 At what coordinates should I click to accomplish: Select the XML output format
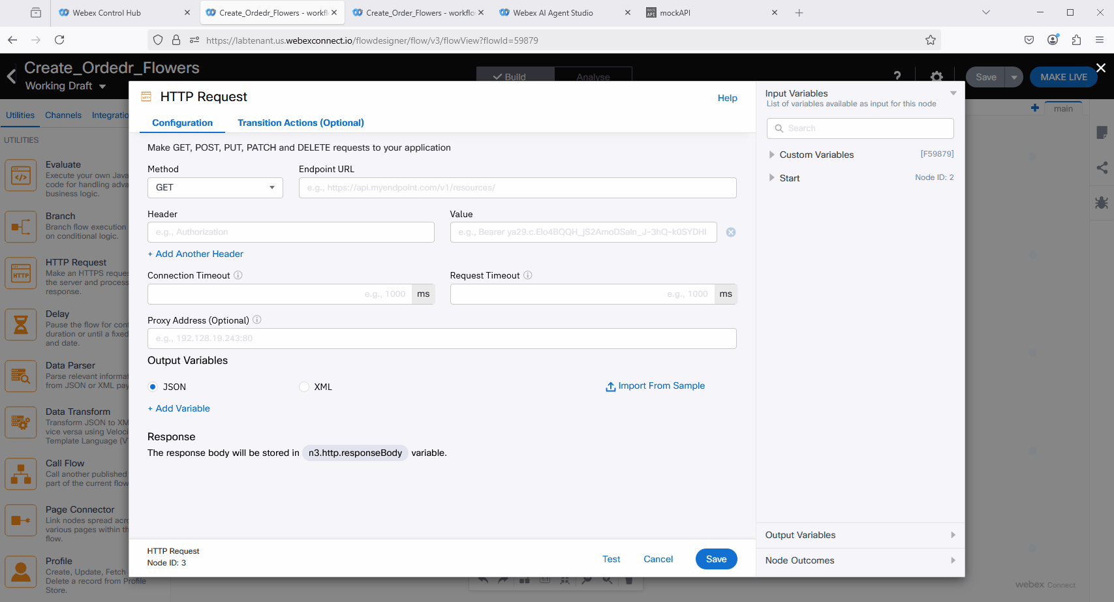pos(304,387)
